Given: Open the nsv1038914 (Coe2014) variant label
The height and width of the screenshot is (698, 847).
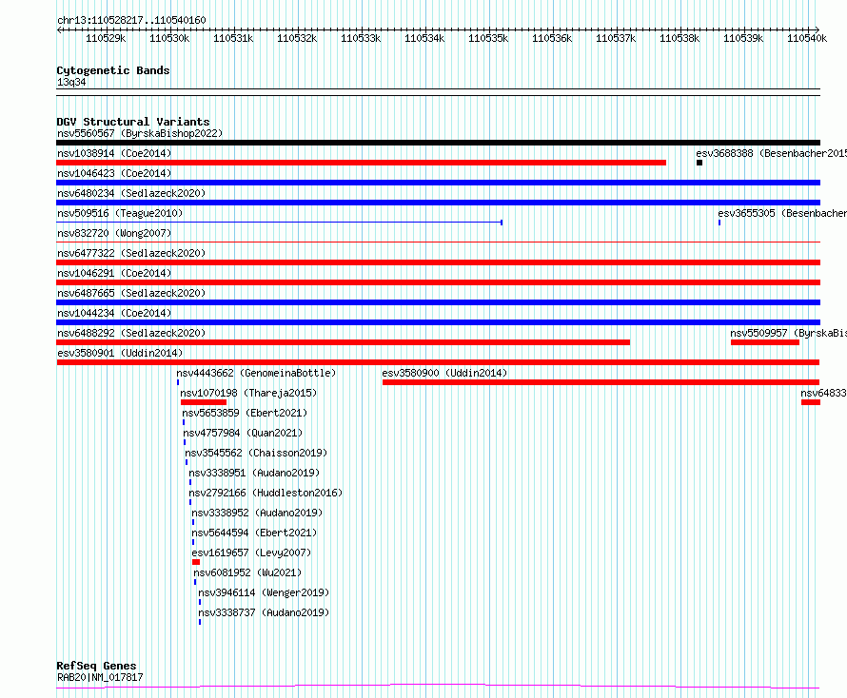Looking at the screenshot, I should (x=114, y=153).
